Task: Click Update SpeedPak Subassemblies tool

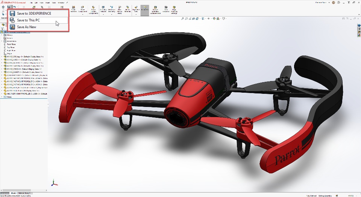Action: [x=155, y=10]
